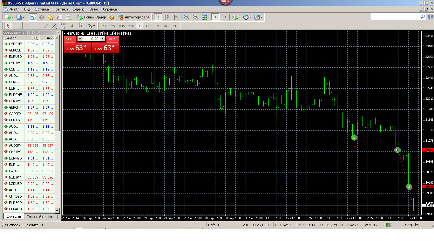Image resolution: width=434 pixels, height=244 pixels.
Task: Click Новый Ордер button
Action: coord(92,17)
